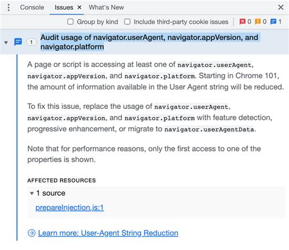Click the blue issue kind icon in header
The image size is (289, 250).
click(18, 42)
